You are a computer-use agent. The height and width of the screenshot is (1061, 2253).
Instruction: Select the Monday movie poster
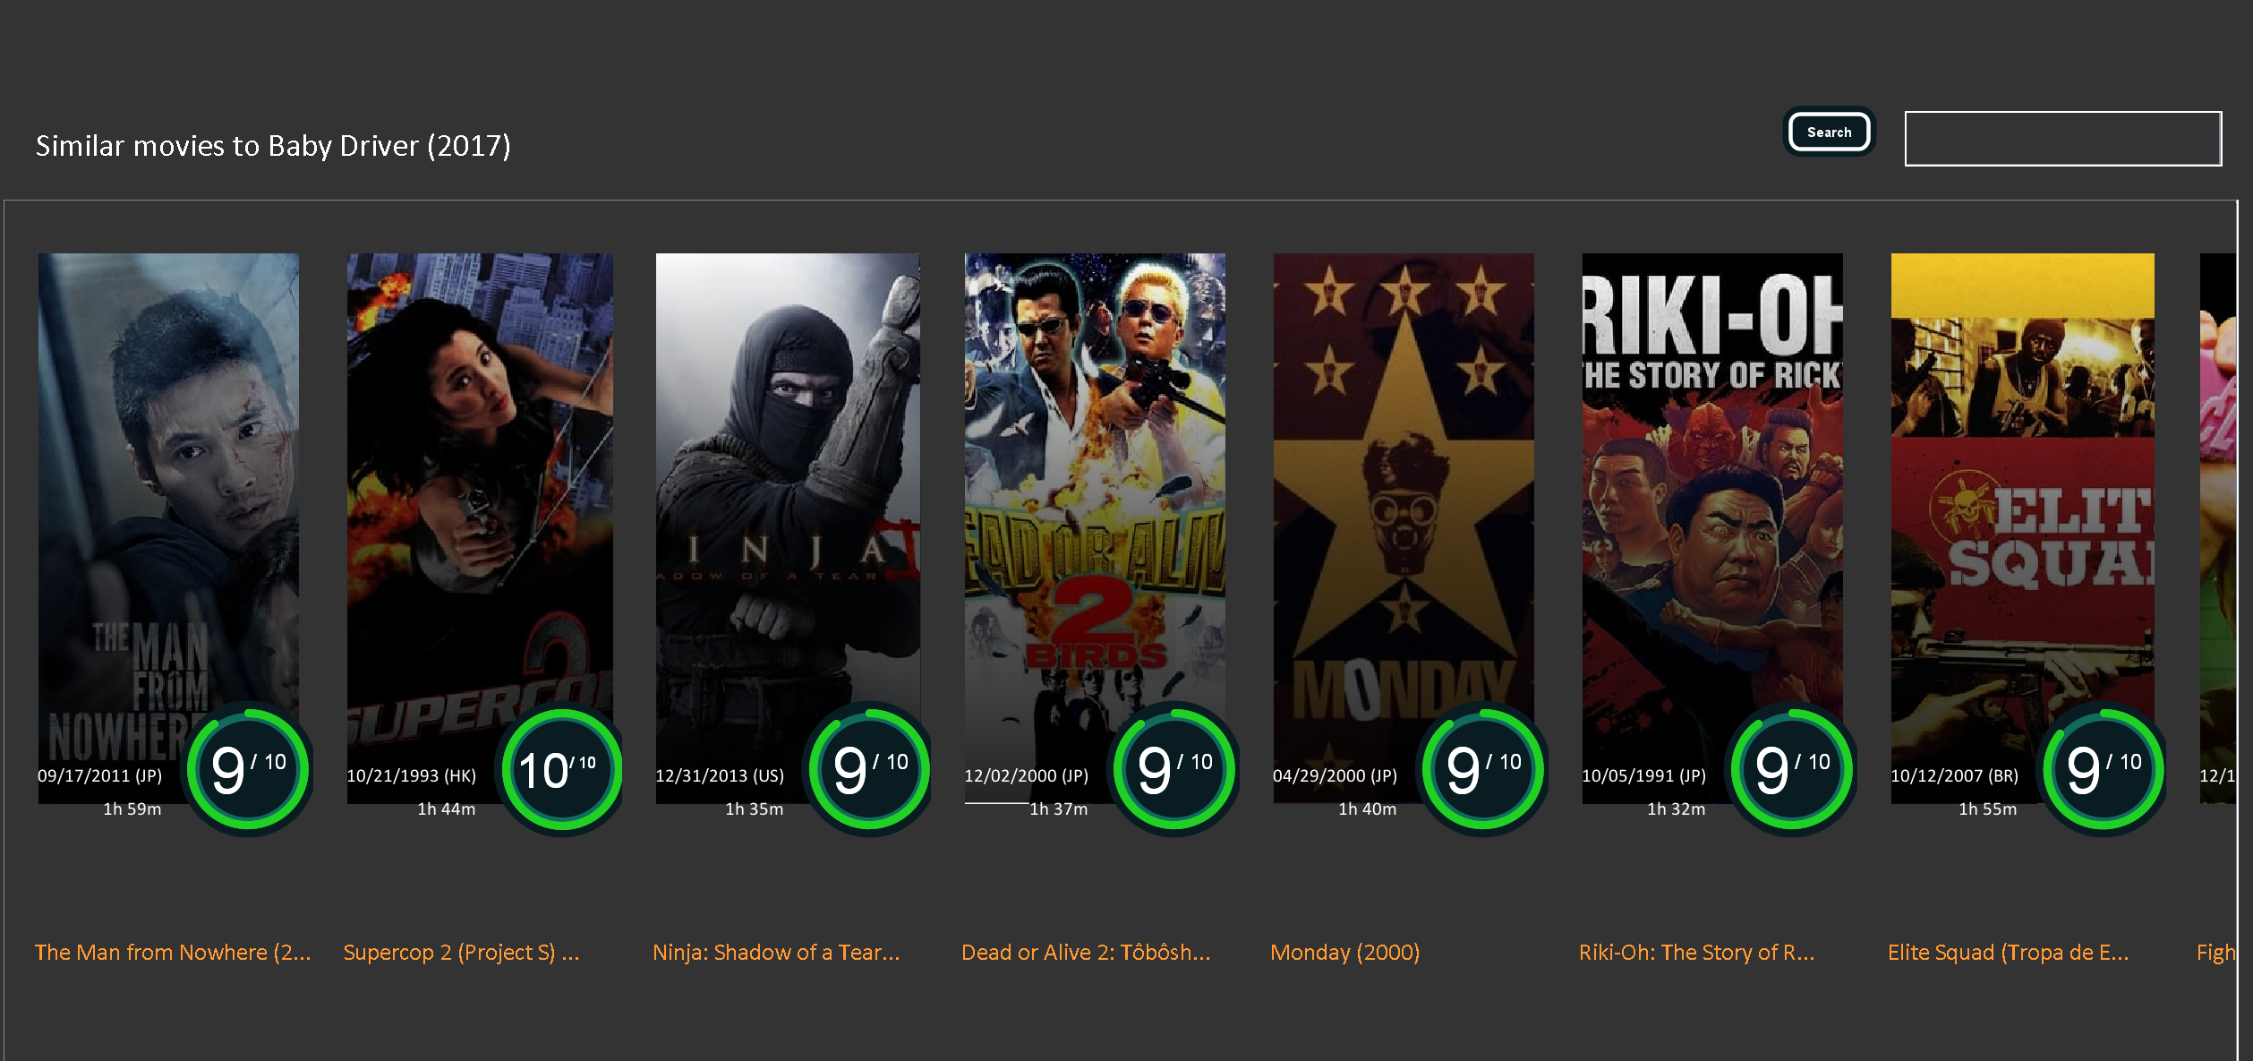point(1404,528)
